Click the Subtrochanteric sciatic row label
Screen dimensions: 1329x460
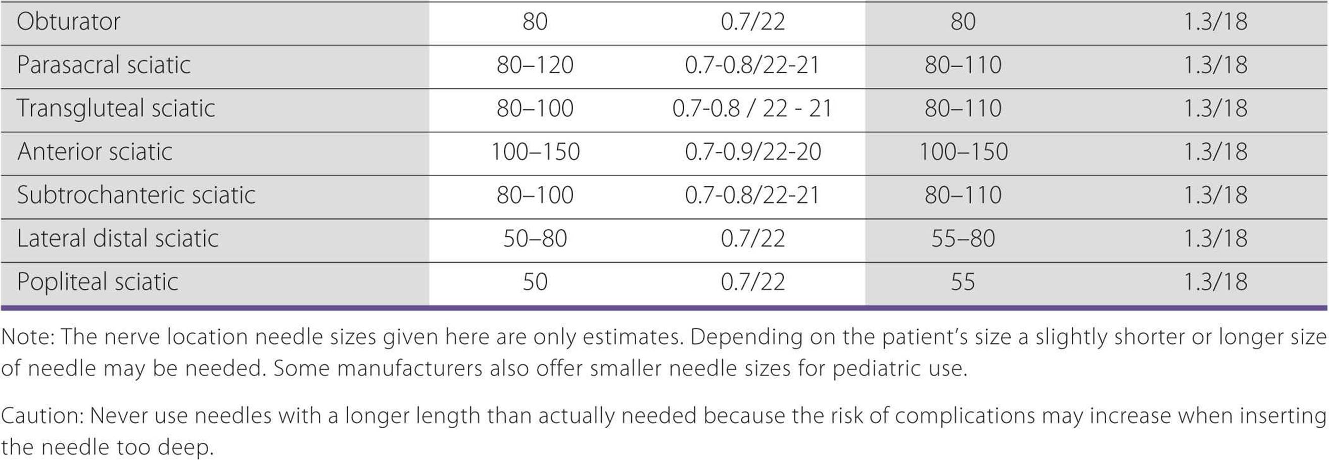(136, 195)
